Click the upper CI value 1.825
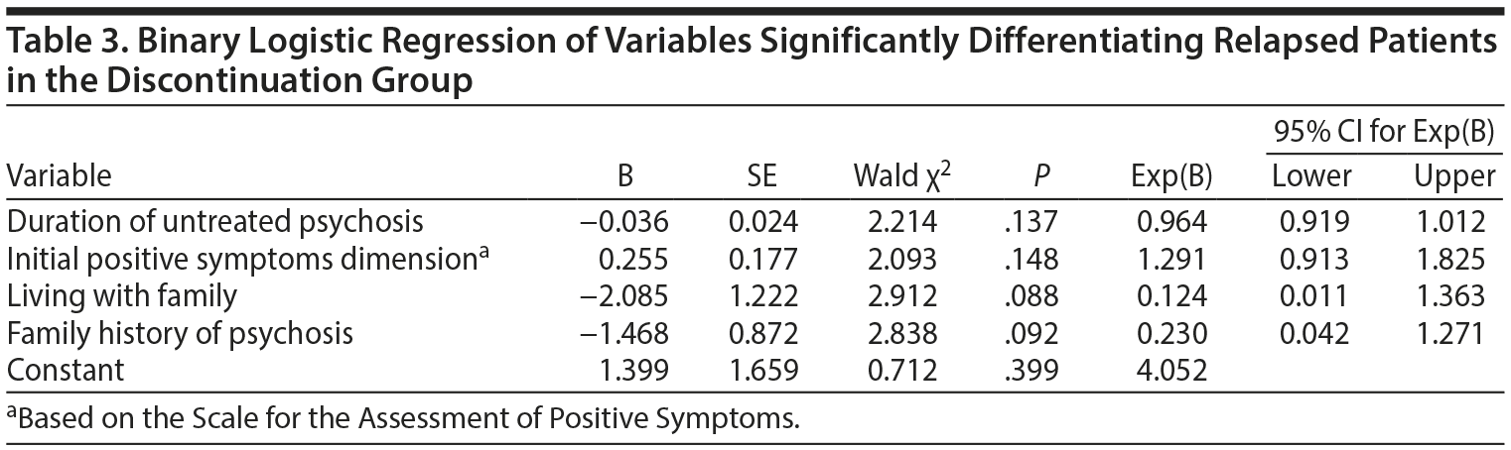 pyautogui.click(x=1451, y=258)
